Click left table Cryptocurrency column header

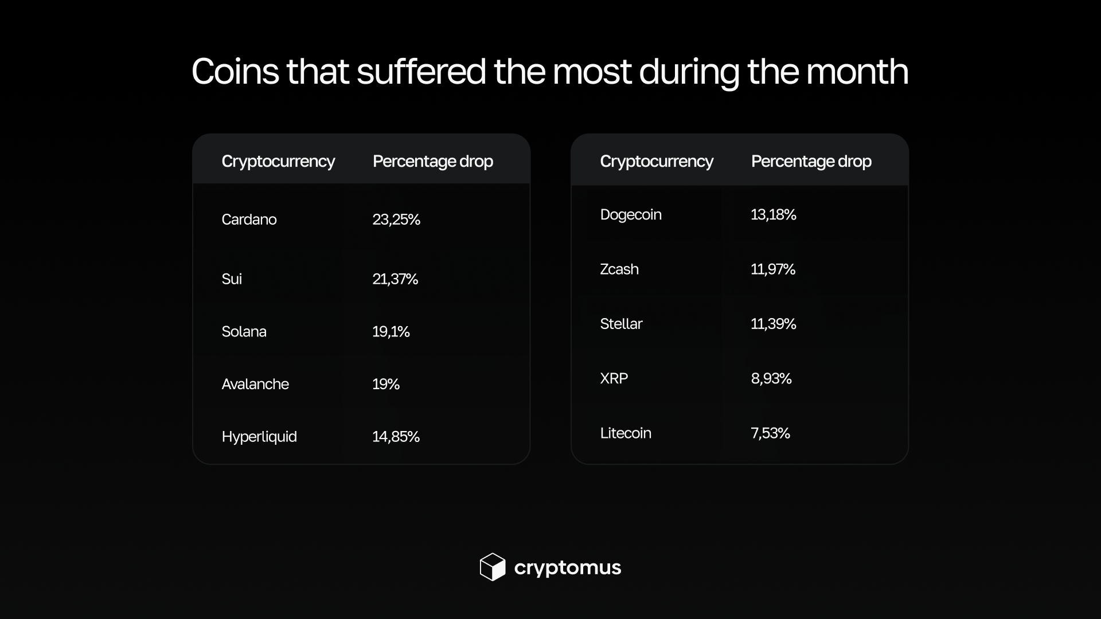(278, 162)
